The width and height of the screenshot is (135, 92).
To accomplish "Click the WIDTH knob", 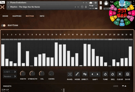I will tap(23, 73).
